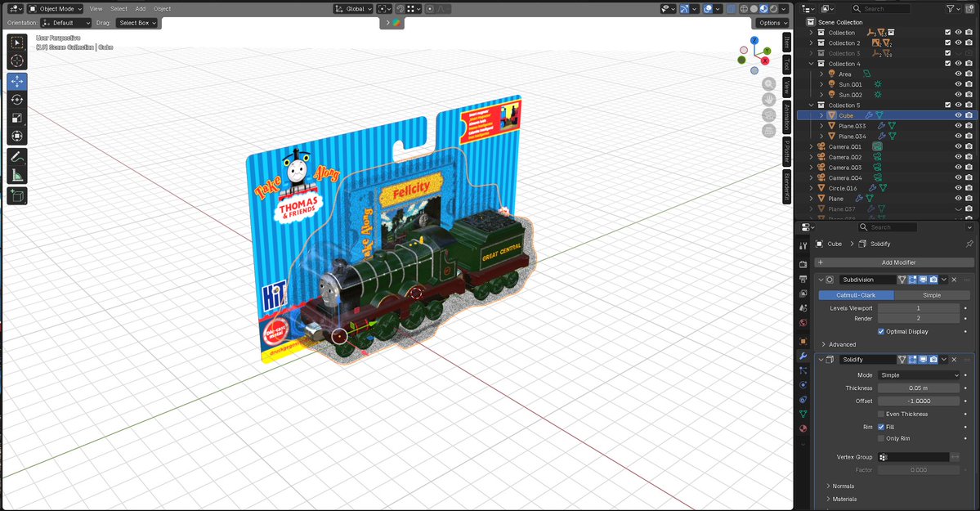Open the Item sidebar tab

pos(787,43)
